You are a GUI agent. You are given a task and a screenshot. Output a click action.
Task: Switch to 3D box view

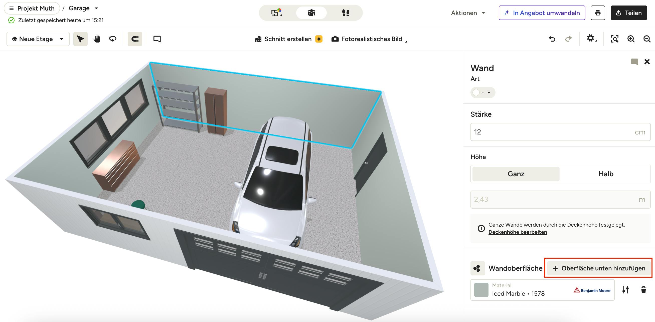pos(311,13)
